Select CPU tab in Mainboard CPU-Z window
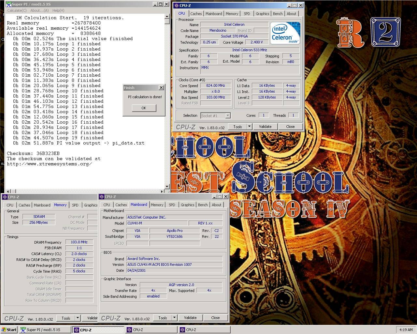The width and height of the screenshot is (417, 334). 107,205
